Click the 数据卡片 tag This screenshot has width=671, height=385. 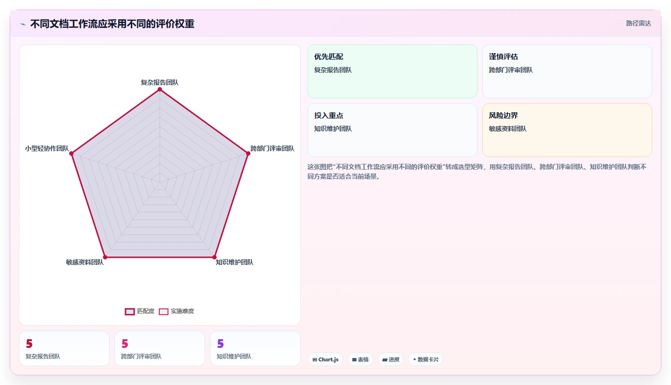(426, 359)
